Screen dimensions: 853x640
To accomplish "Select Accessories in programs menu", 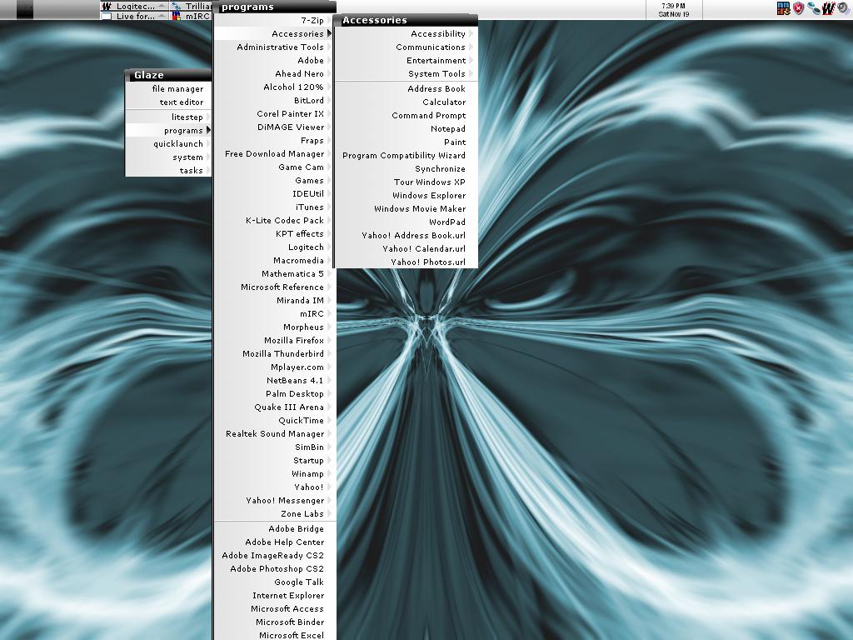I will pyautogui.click(x=275, y=33).
